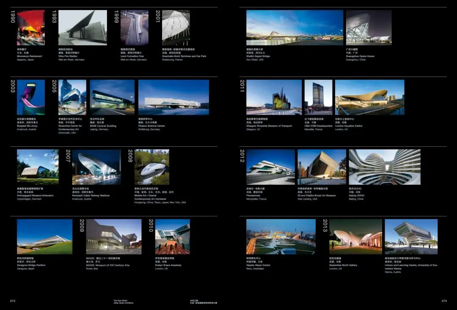Open the Pierresvives building photo

[x=270, y=167]
